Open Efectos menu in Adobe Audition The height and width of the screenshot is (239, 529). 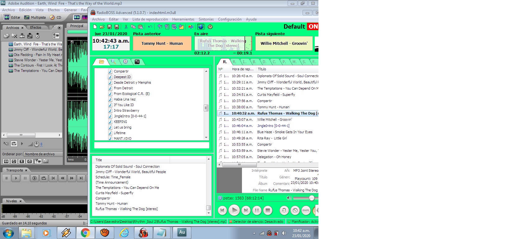[54, 10]
